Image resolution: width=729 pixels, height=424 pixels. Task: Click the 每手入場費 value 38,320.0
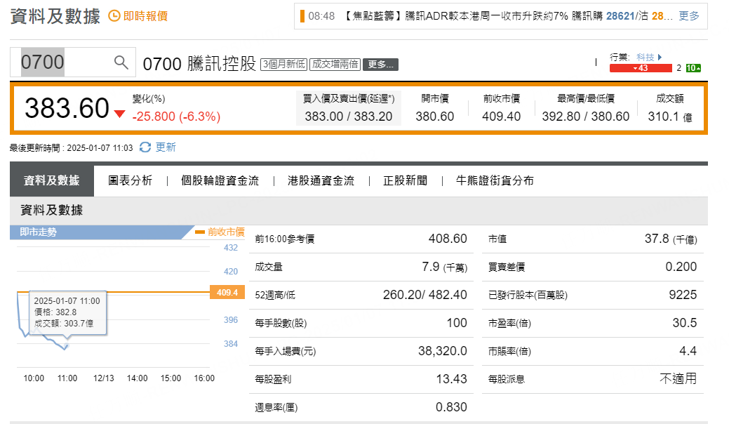(442, 351)
